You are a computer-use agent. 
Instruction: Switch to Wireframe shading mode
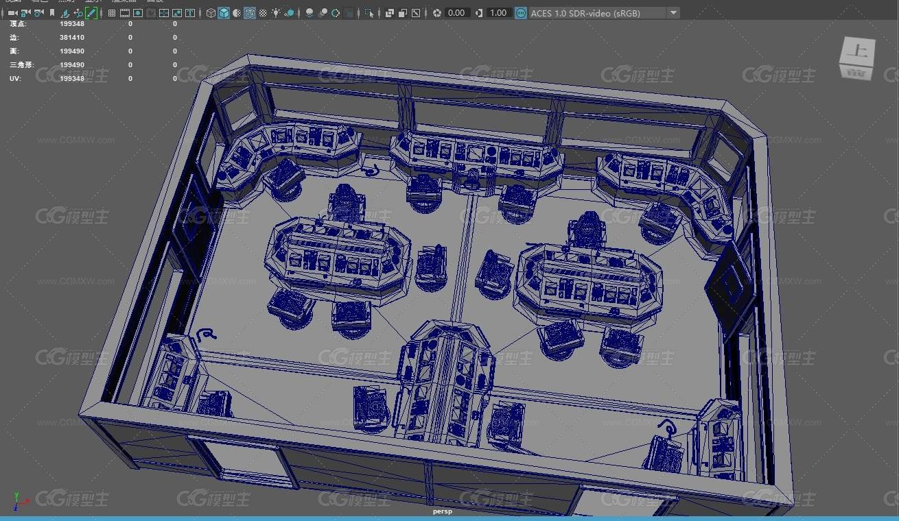point(211,13)
